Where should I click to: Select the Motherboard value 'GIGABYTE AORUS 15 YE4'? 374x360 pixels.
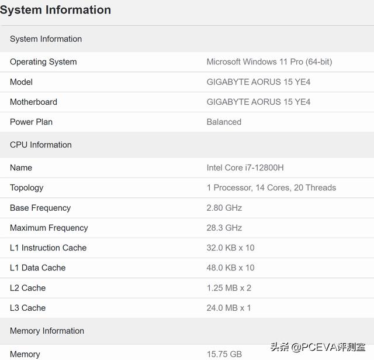pos(258,102)
